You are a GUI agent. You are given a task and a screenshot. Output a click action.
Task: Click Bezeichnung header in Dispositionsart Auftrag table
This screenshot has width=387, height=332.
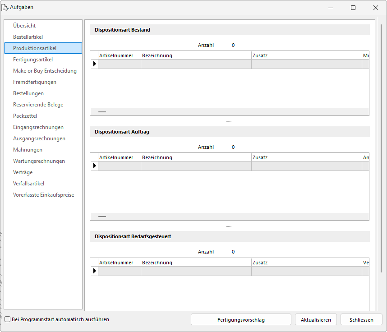pyautogui.click(x=196, y=157)
